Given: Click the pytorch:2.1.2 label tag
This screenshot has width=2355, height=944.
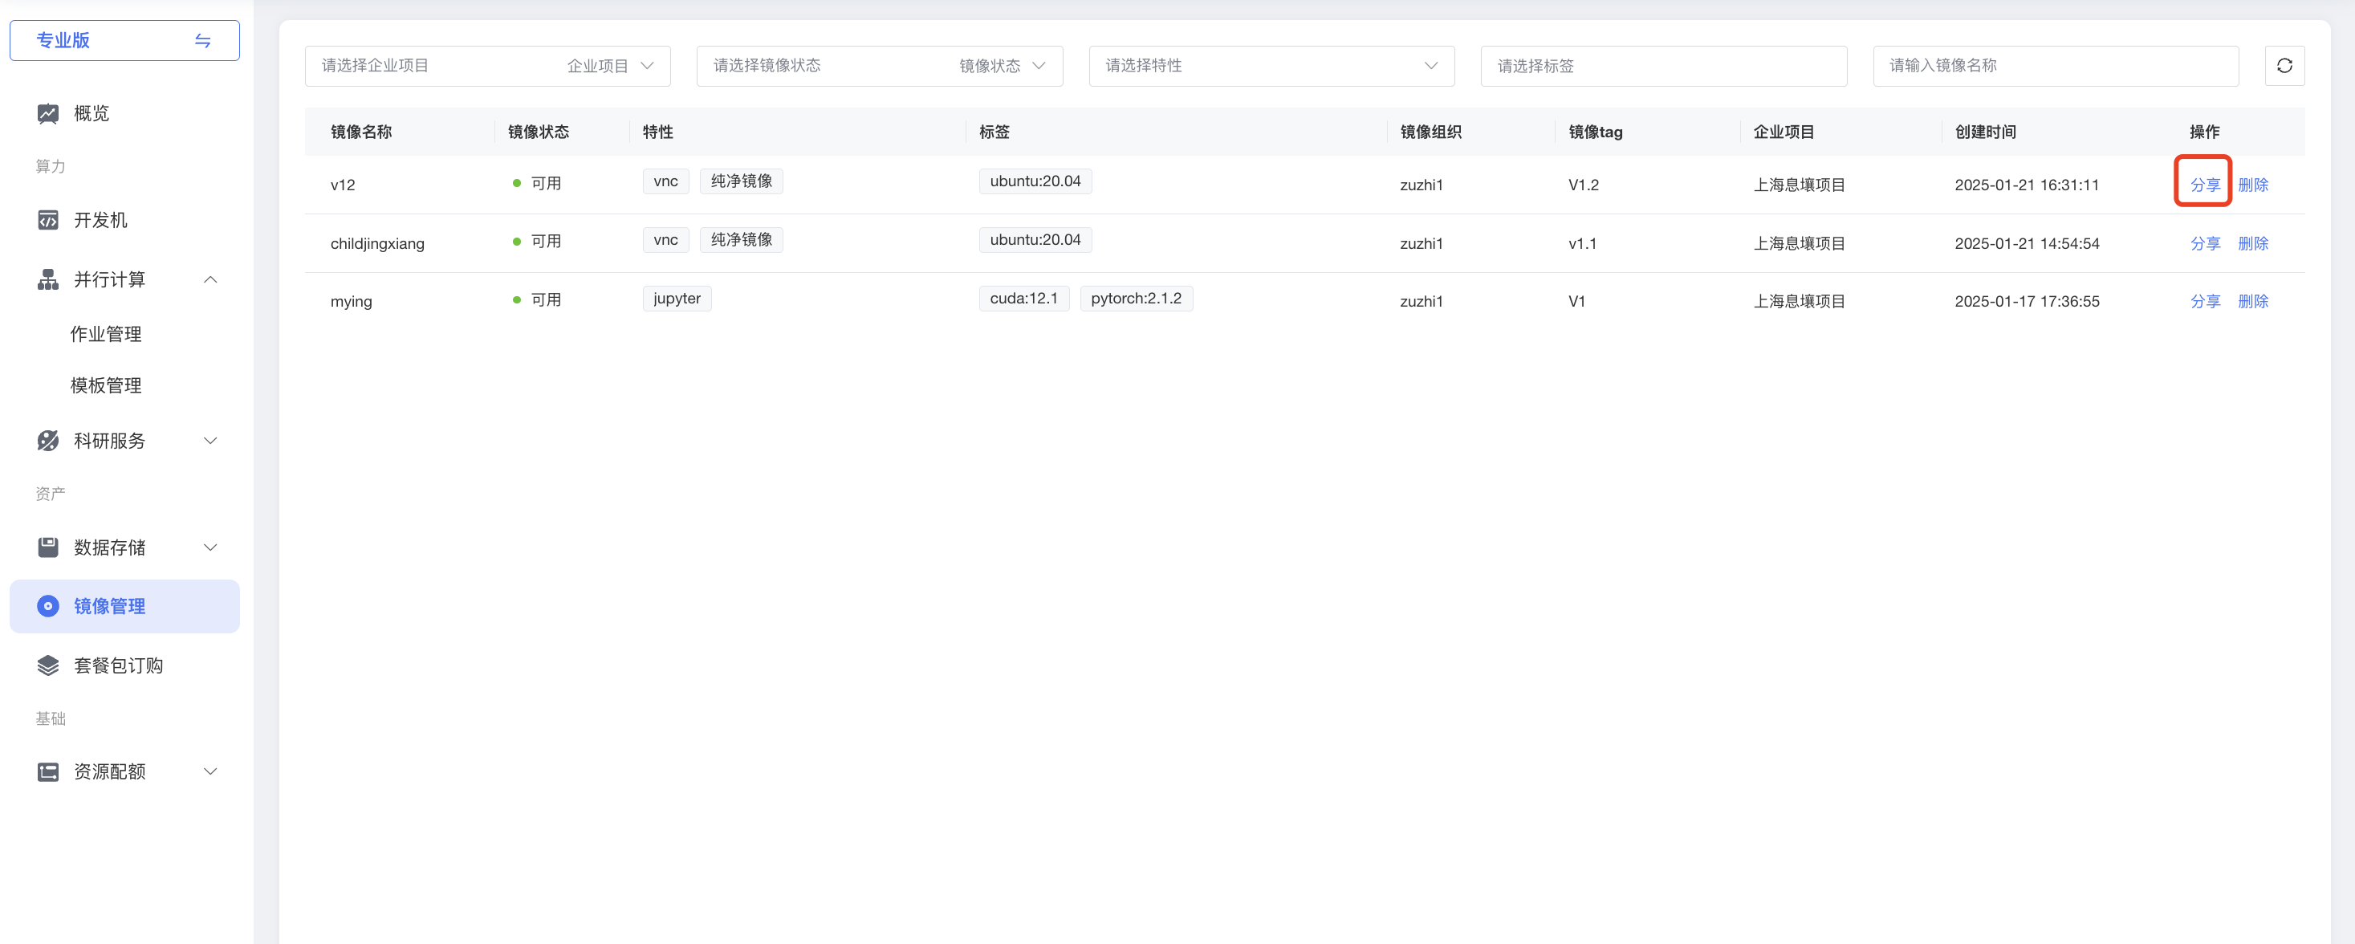Looking at the screenshot, I should click(x=1136, y=298).
